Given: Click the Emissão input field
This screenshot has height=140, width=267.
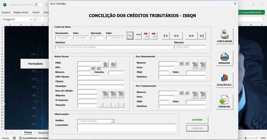Looking at the screenshot, I should coord(116,73).
